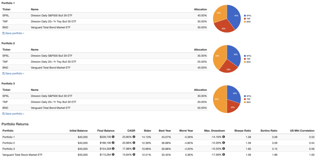This screenshot has width=317, height=158.
Task: Click 43.07% best year value
Action: tap(166, 137)
